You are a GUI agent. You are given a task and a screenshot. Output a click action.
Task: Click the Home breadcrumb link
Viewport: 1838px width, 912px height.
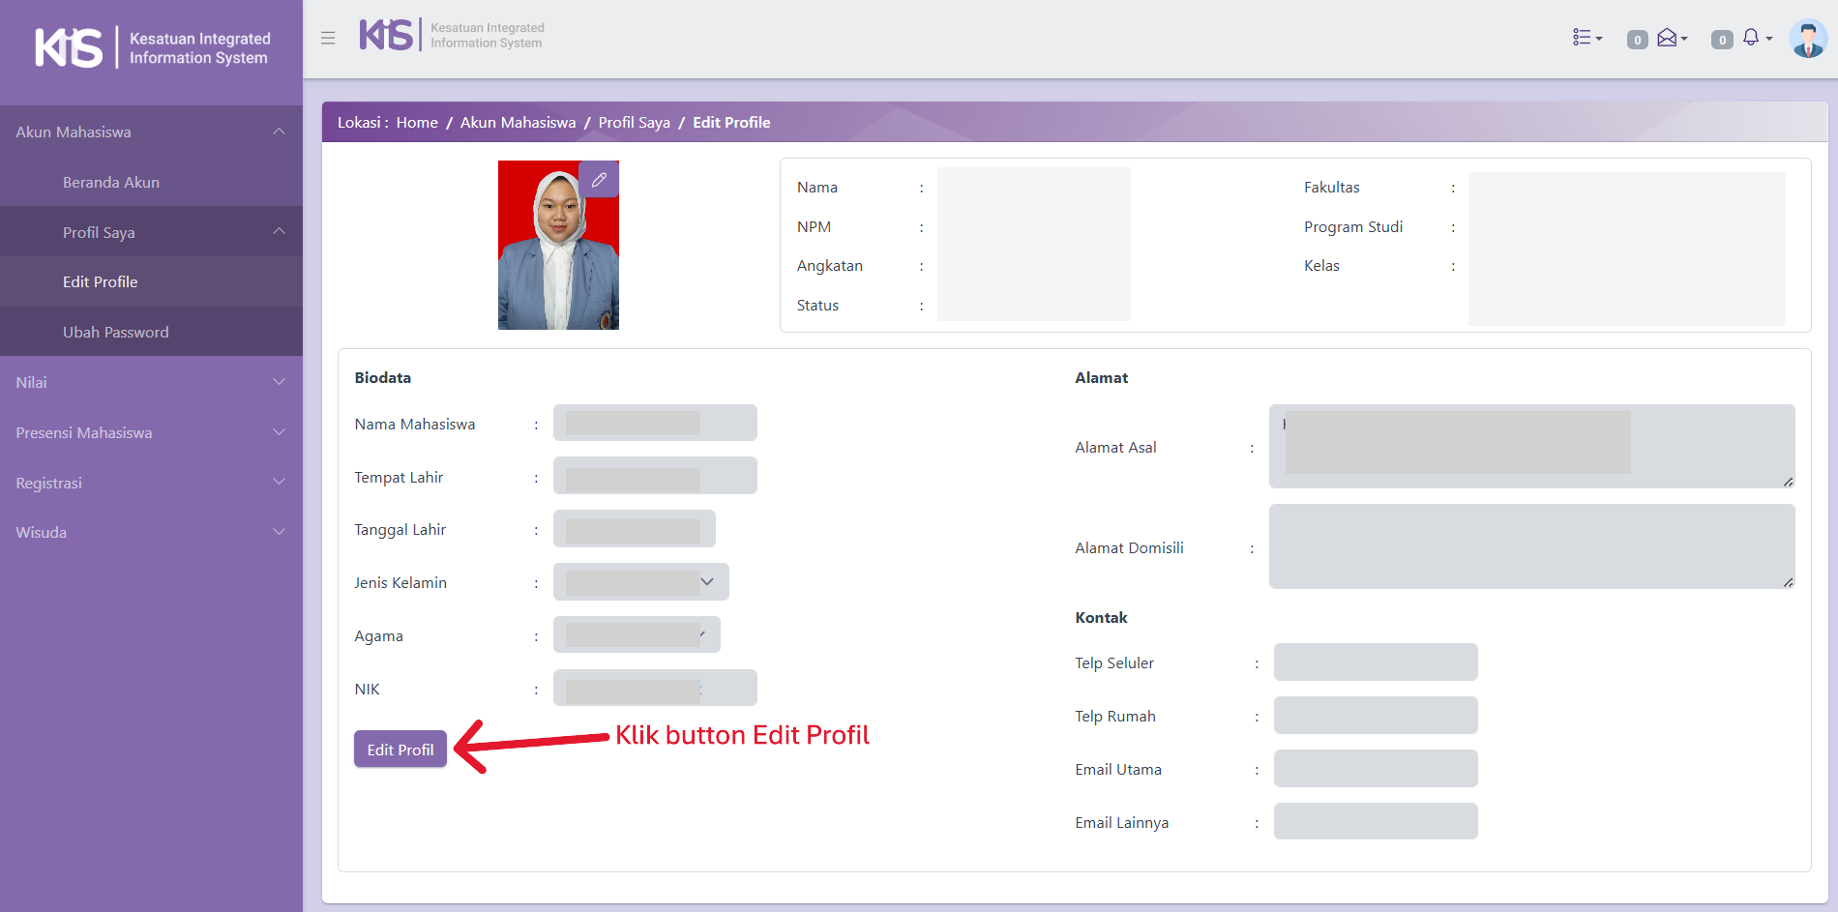click(x=417, y=123)
